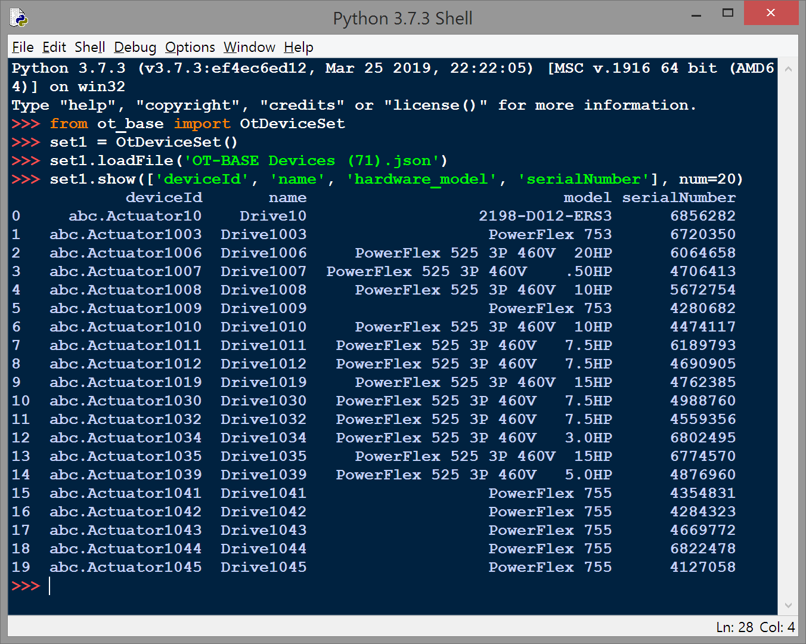
Task: Click serial number 4280682
Action: (703, 308)
